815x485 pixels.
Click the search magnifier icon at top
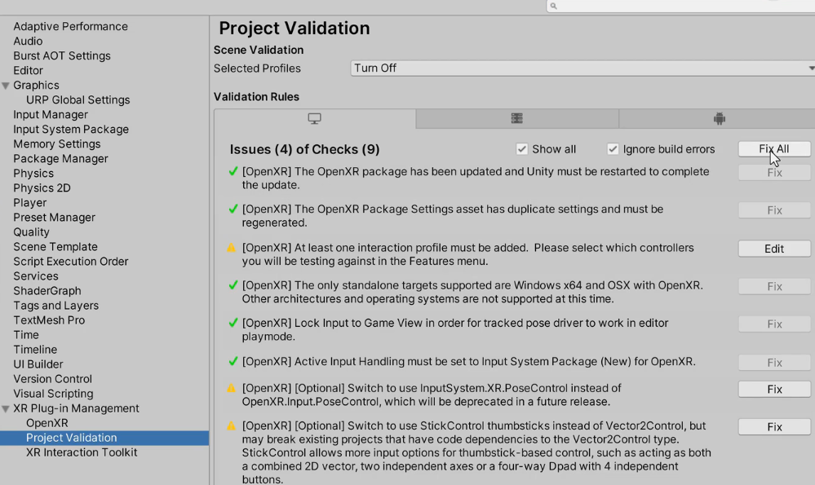coord(552,5)
